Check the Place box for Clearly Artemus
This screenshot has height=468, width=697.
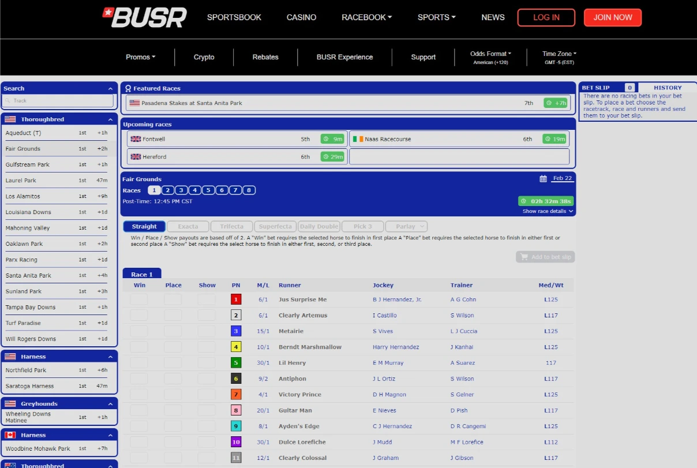[173, 315]
